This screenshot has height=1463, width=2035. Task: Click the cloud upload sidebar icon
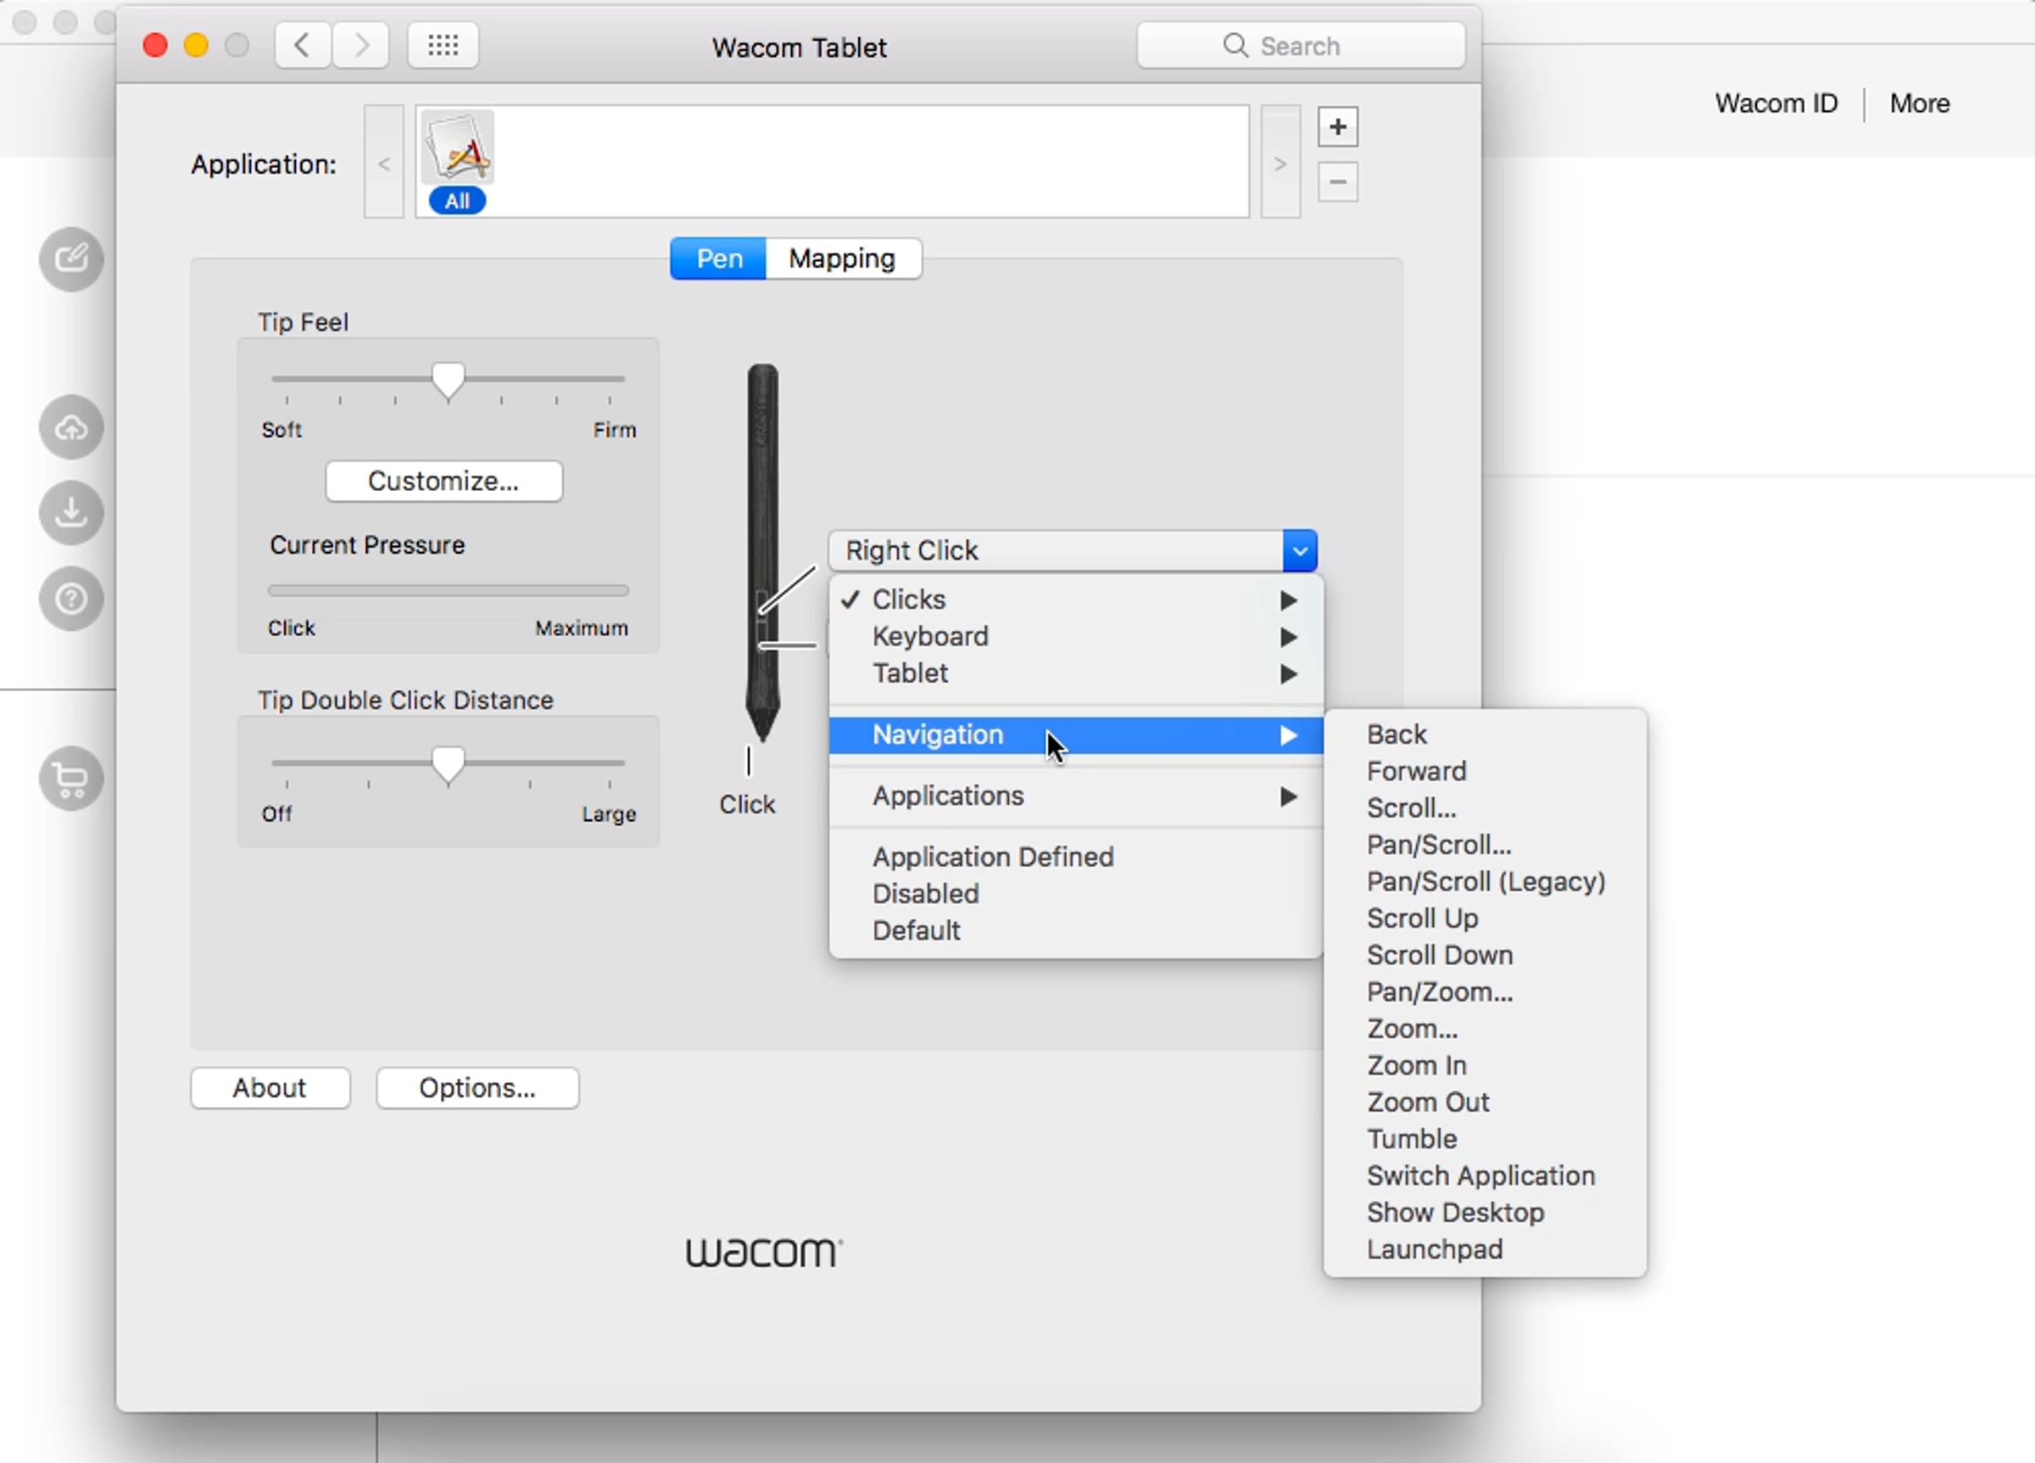pyautogui.click(x=71, y=427)
